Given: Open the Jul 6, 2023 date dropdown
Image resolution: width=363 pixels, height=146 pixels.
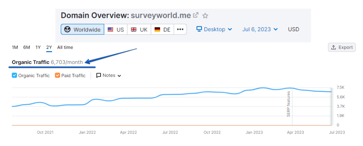Looking at the screenshot, I should click(260, 29).
